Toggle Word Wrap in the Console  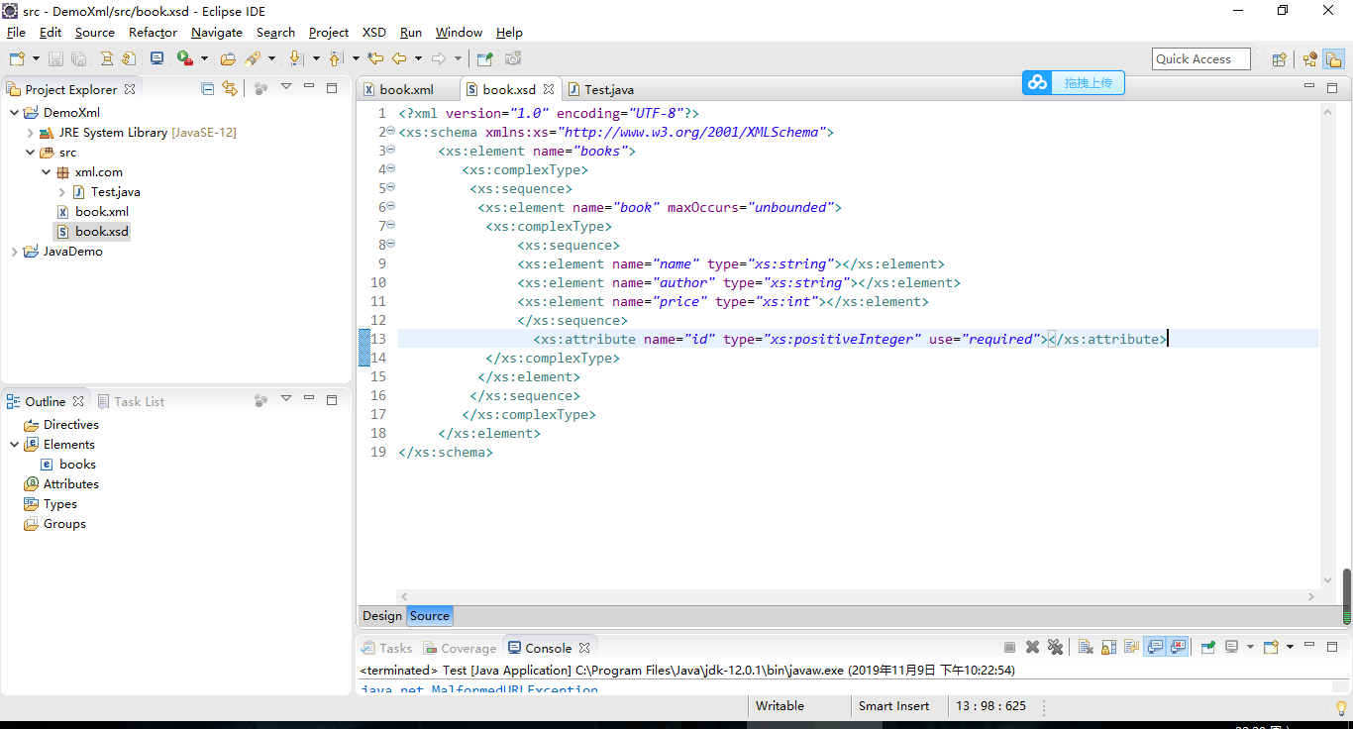click(x=1131, y=647)
